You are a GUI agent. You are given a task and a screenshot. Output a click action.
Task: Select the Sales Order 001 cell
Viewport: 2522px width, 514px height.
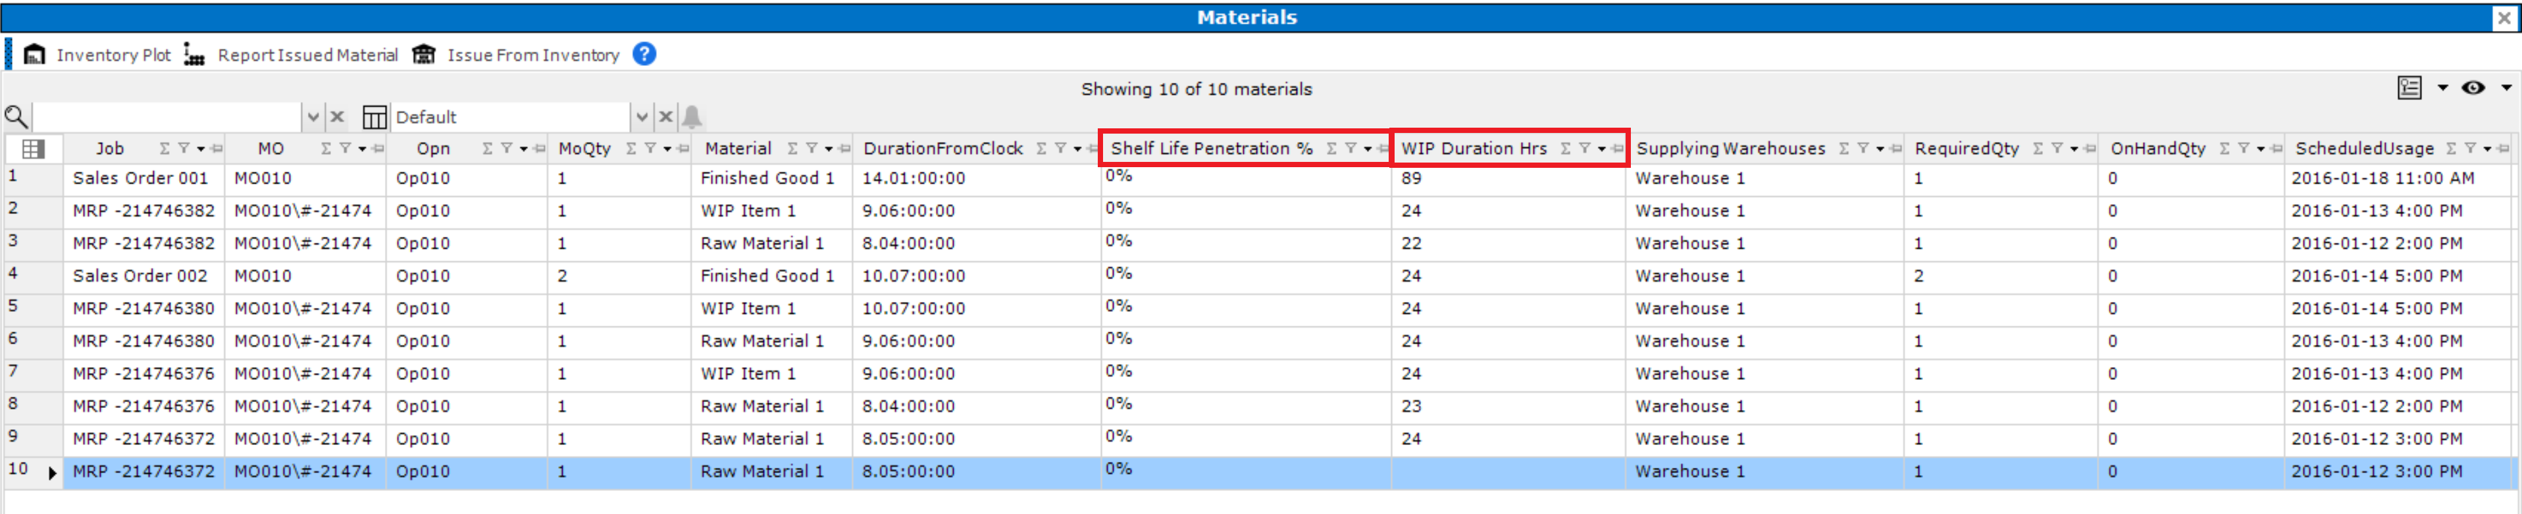tap(144, 178)
